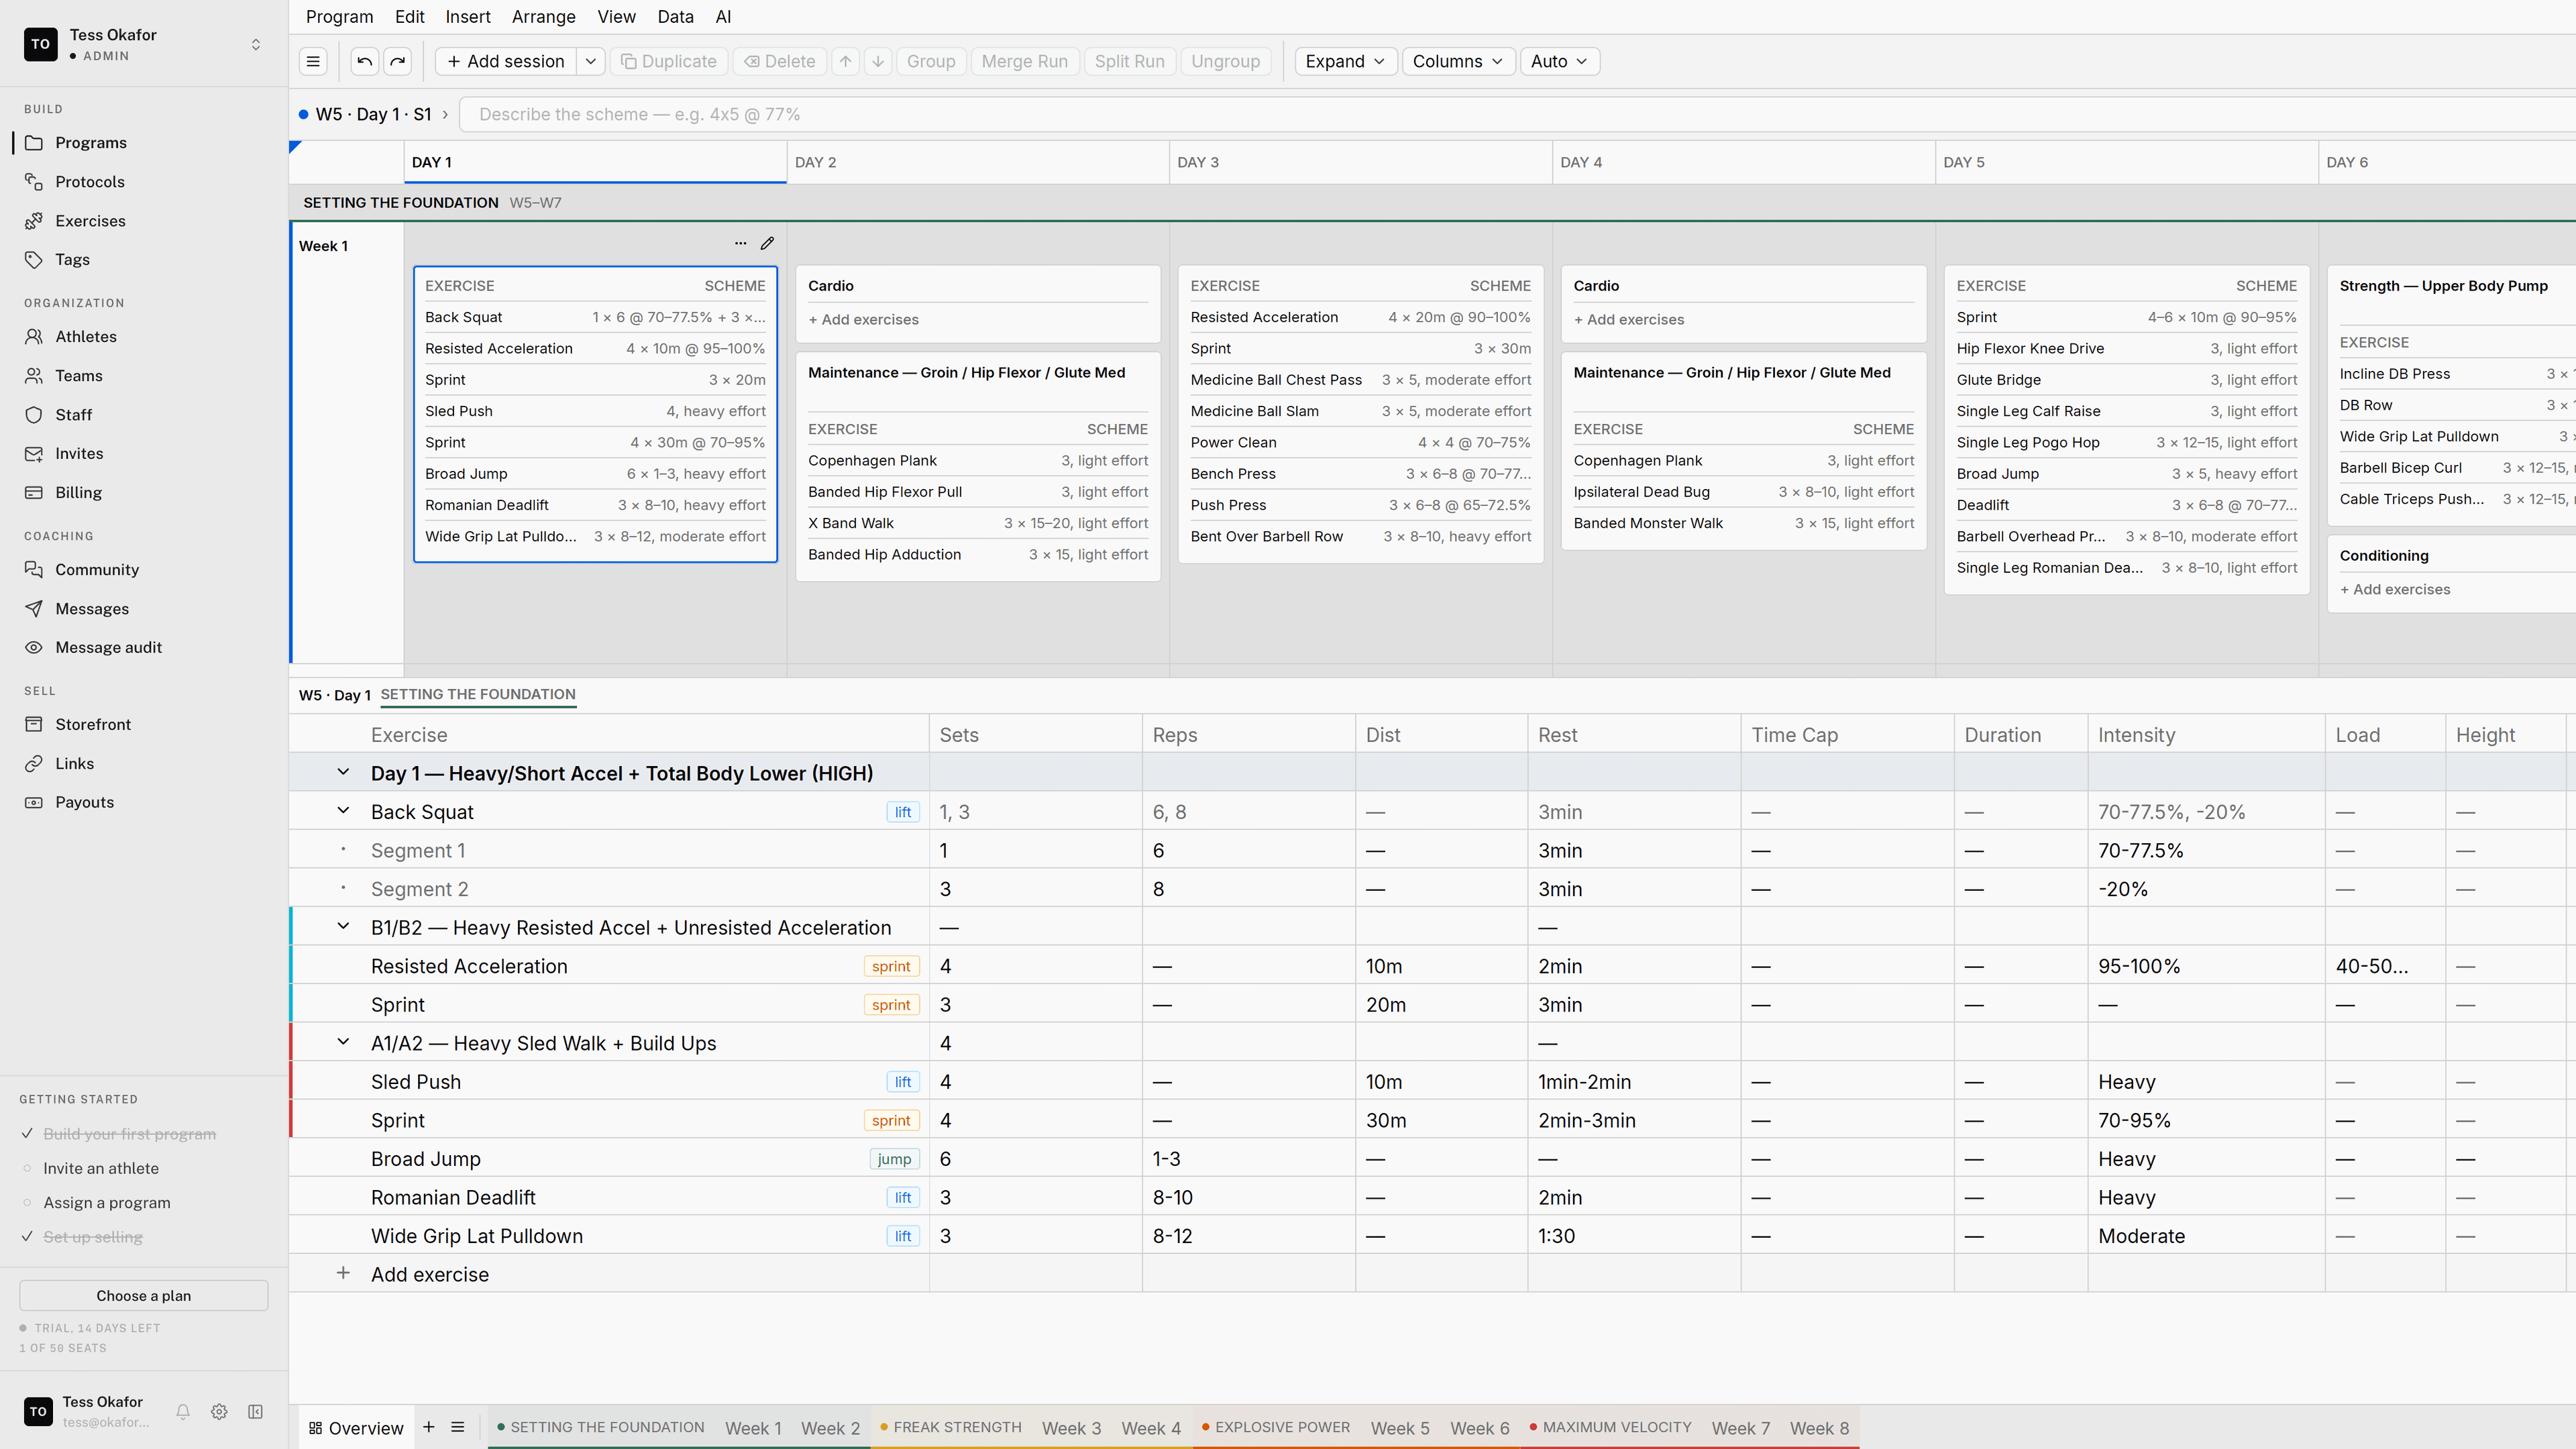Collapse the Back Squat row
This screenshot has width=2576, height=1449.
click(x=343, y=811)
